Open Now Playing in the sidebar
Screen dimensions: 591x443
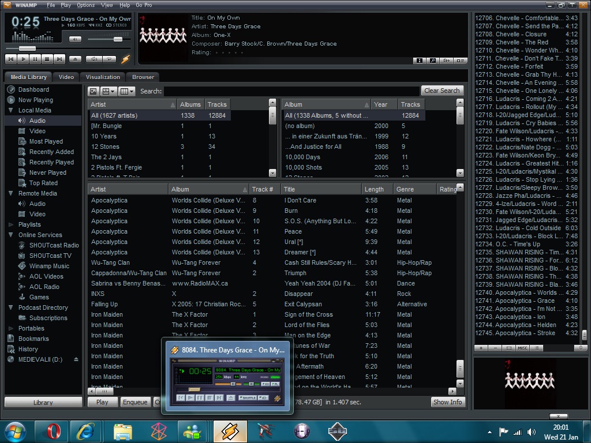[x=35, y=100]
